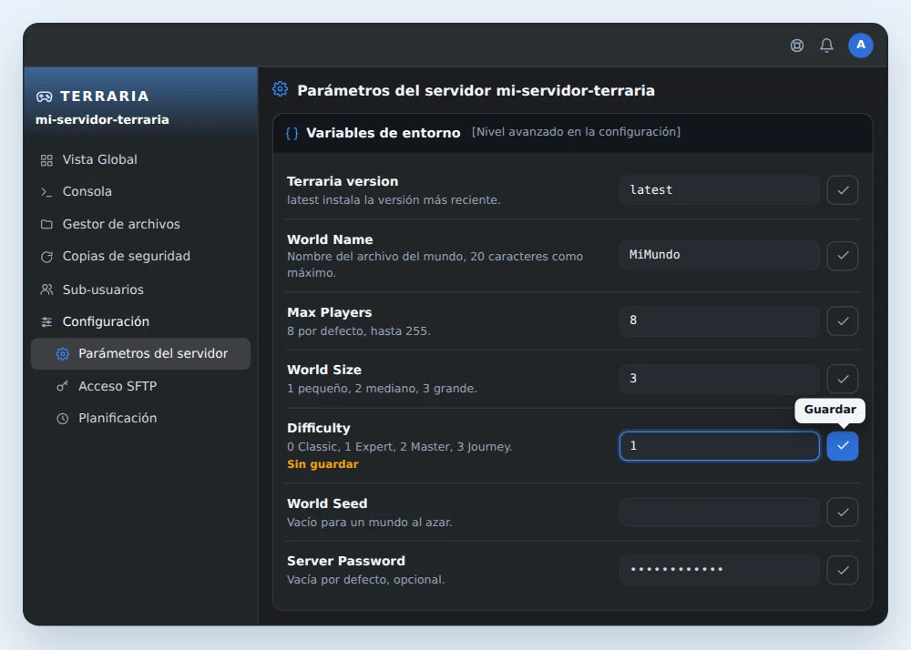Edit the World Size field
Screen dimensions: 911x650
pos(720,379)
